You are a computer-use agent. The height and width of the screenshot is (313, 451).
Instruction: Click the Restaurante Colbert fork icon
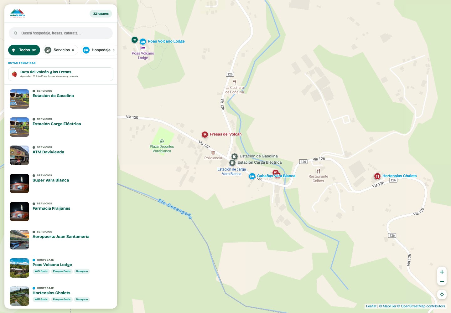(318, 171)
